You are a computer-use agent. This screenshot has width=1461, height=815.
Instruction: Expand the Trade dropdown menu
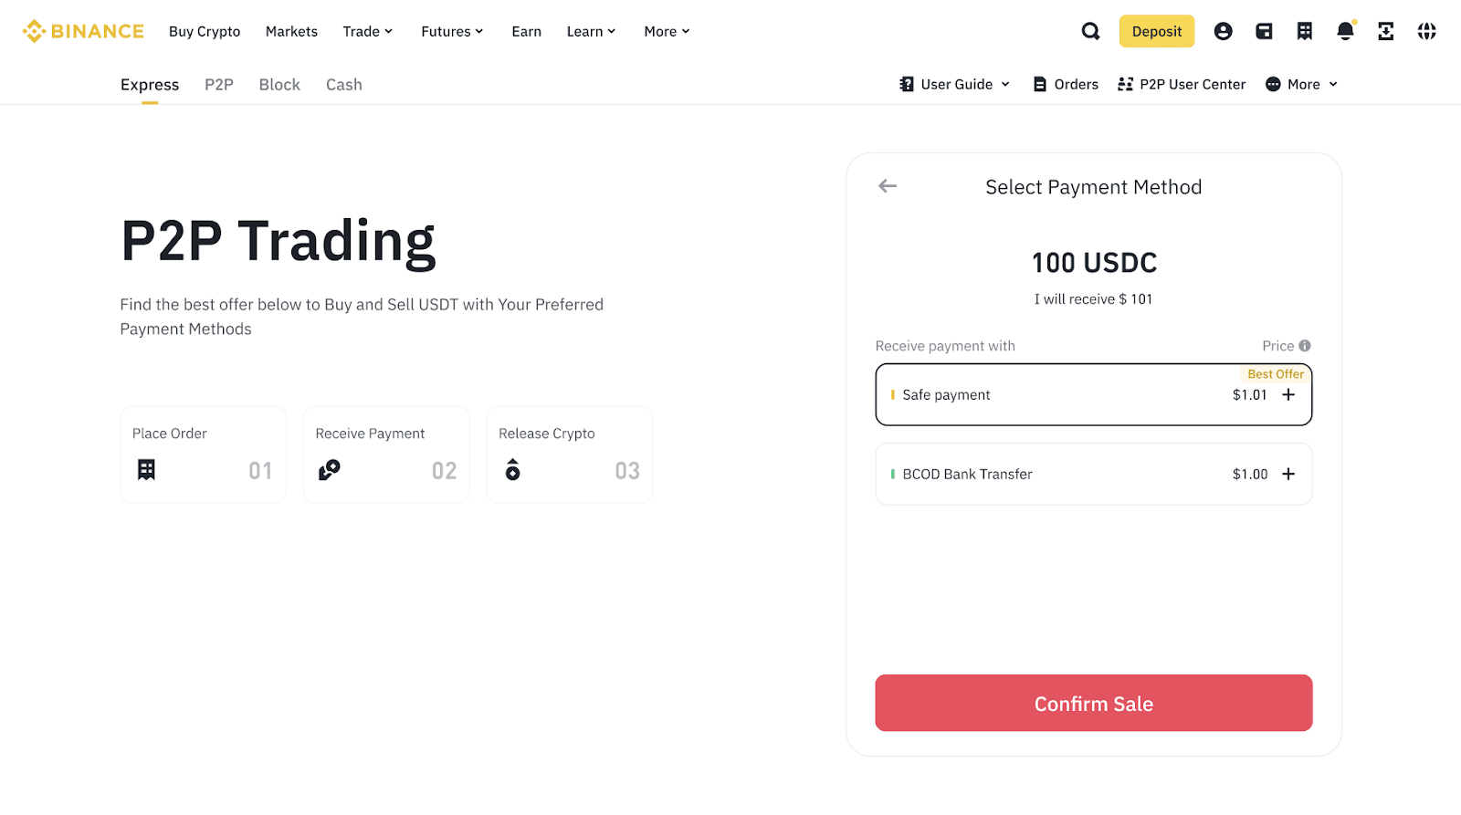click(x=367, y=31)
